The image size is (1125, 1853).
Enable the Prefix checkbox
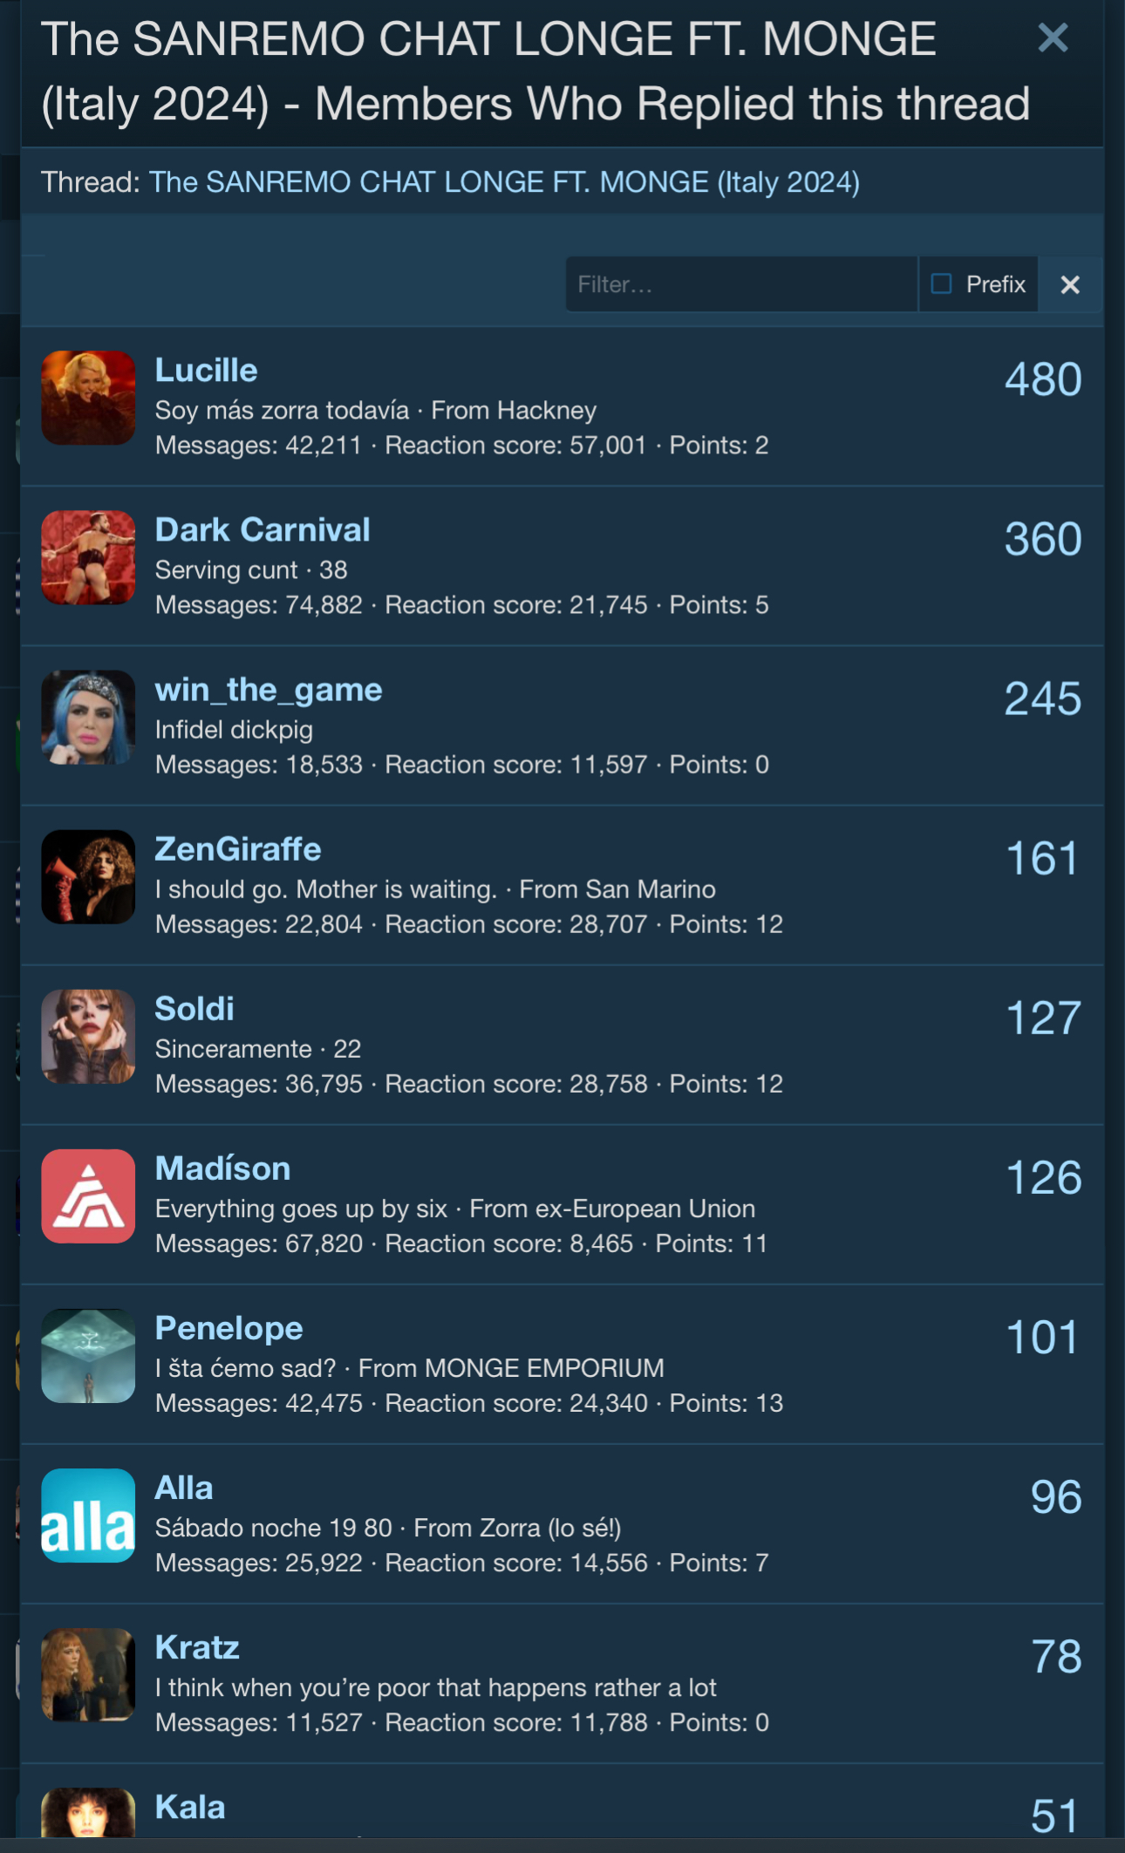tap(941, 283)
